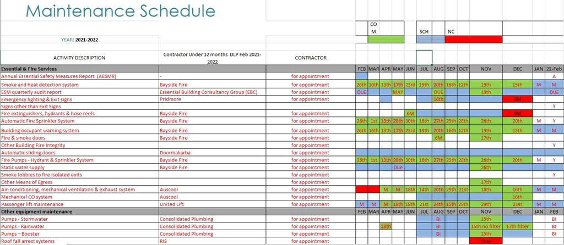
Task: Select the RIS contractor cell
Action: [212, 241]
